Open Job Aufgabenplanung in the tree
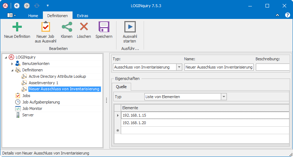Viewport: 293px width, 157px height. click(x=41, y=102)
